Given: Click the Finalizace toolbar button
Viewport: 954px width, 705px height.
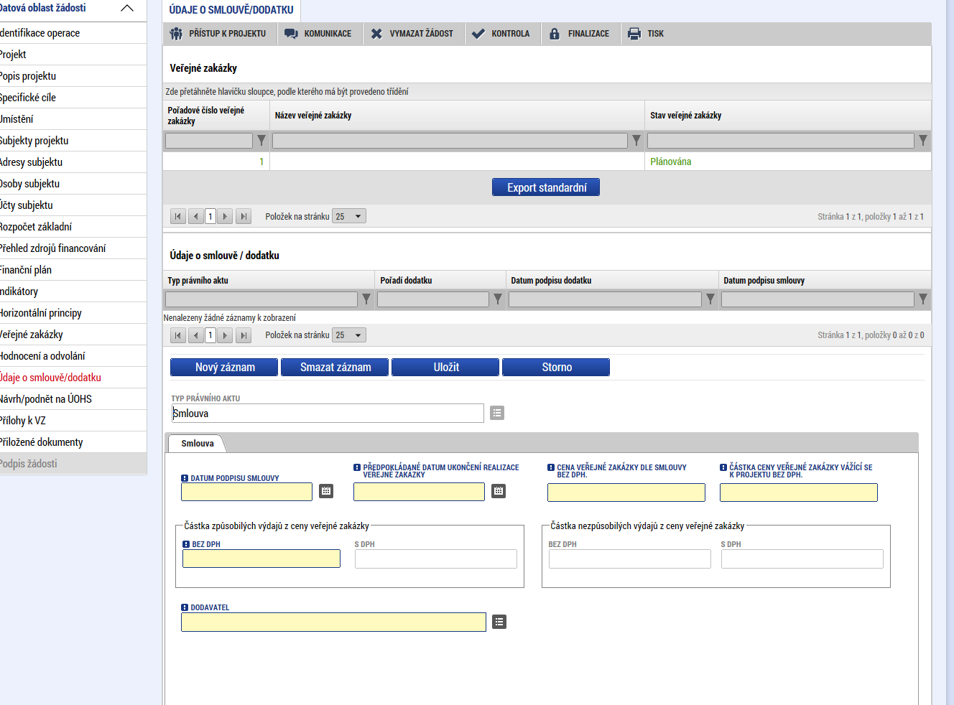Looking at the screenshot, I should pyautogui.click(x=580, y=34).
